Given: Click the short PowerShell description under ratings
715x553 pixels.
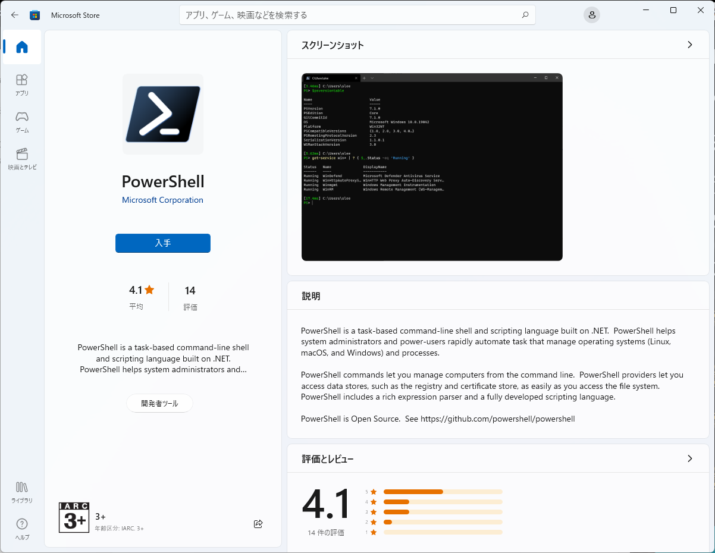Looking at the screenshot, I should click(x=163, y=359).
